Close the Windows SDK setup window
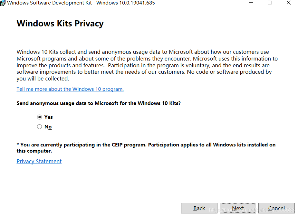298x216 pixels. 289,3
